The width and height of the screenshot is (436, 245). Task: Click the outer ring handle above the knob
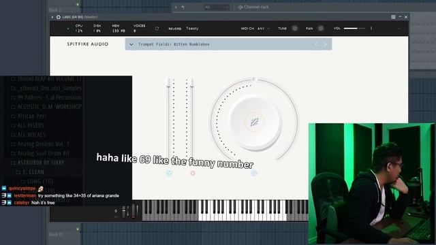[254, 80]
